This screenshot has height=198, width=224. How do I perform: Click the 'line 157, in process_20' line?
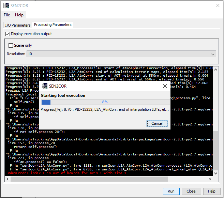(31, 143)
